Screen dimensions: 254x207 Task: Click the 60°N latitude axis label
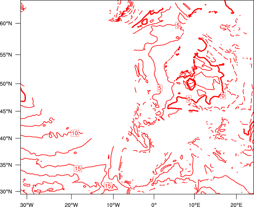pyautogui.click(x=6, y=23)
